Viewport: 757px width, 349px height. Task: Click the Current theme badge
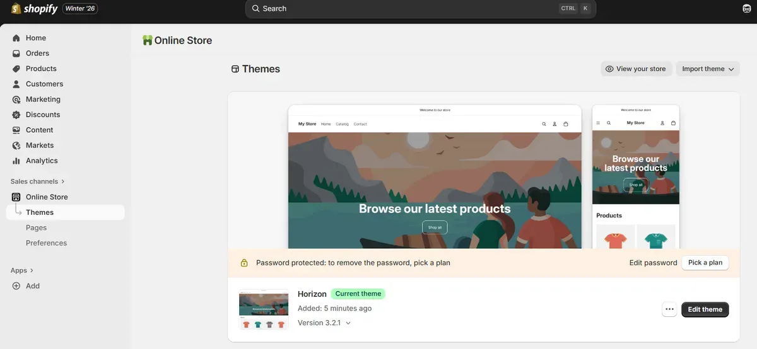pos(358,294)
